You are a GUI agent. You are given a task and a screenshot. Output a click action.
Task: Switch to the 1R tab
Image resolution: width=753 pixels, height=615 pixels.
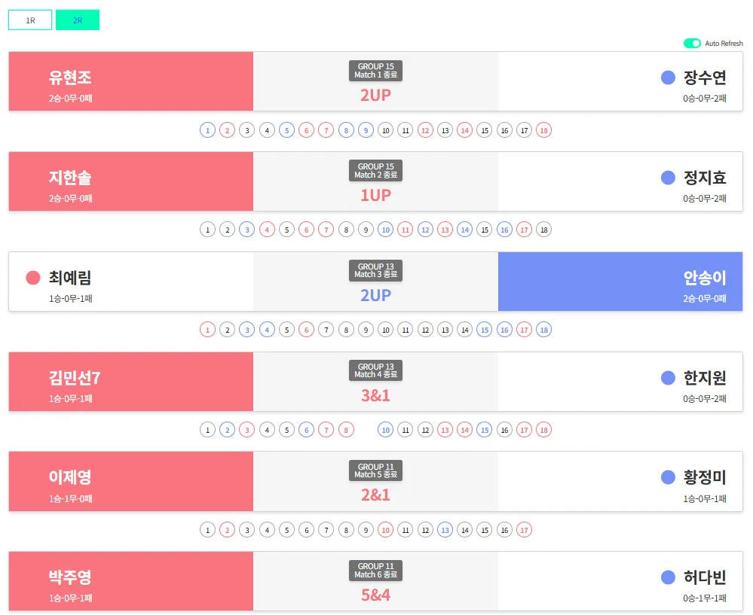pos(29,20)
